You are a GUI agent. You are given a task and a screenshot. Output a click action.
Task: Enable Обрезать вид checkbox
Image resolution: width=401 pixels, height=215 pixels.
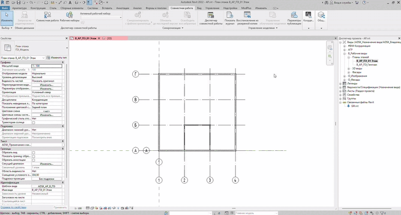pyautogui.click(x=34, y=152)
